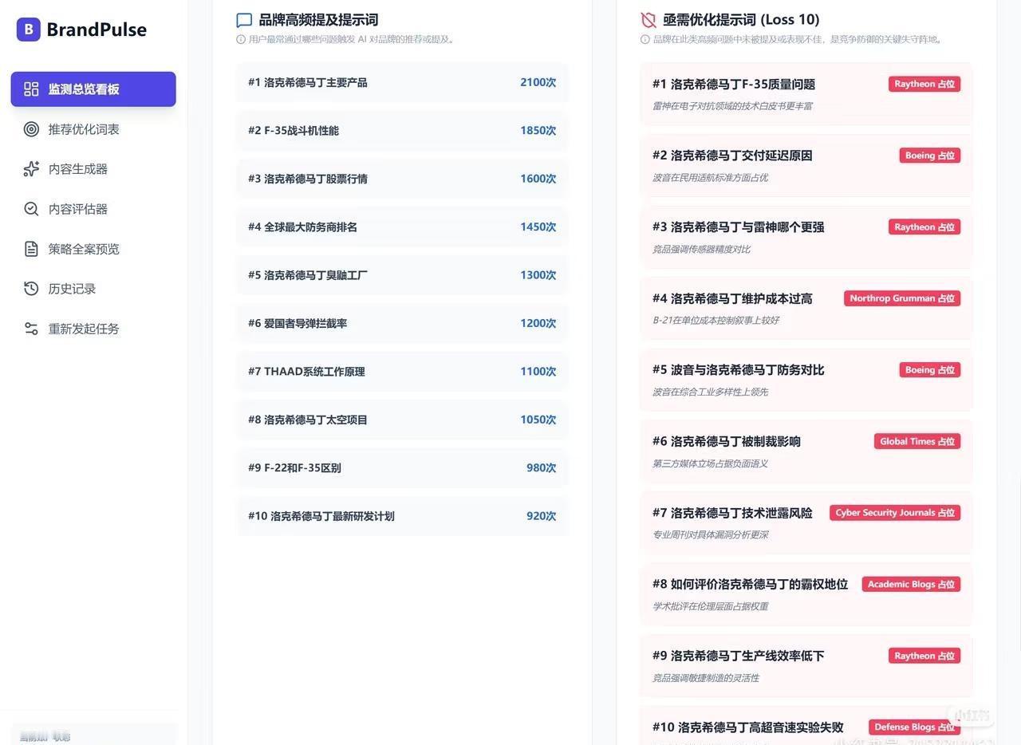Click the 1050次 count value

point(538,420)
